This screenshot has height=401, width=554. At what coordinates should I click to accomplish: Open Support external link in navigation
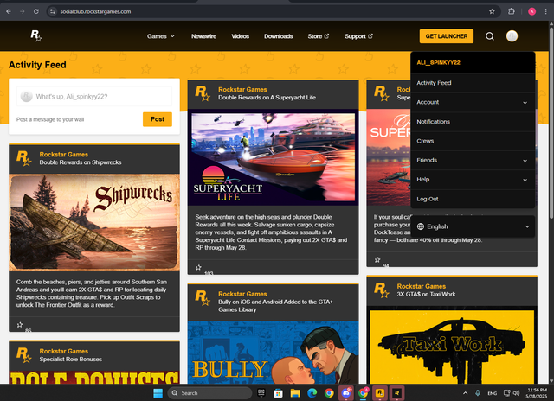[x=358, y=36]
